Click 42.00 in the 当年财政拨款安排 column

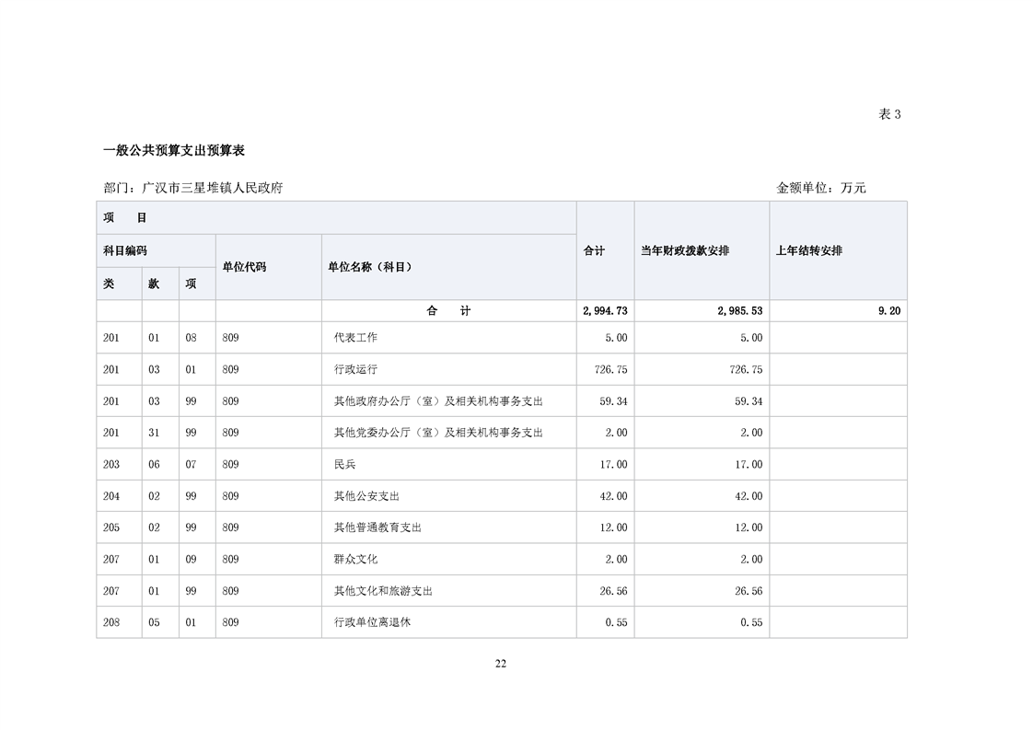749,496
